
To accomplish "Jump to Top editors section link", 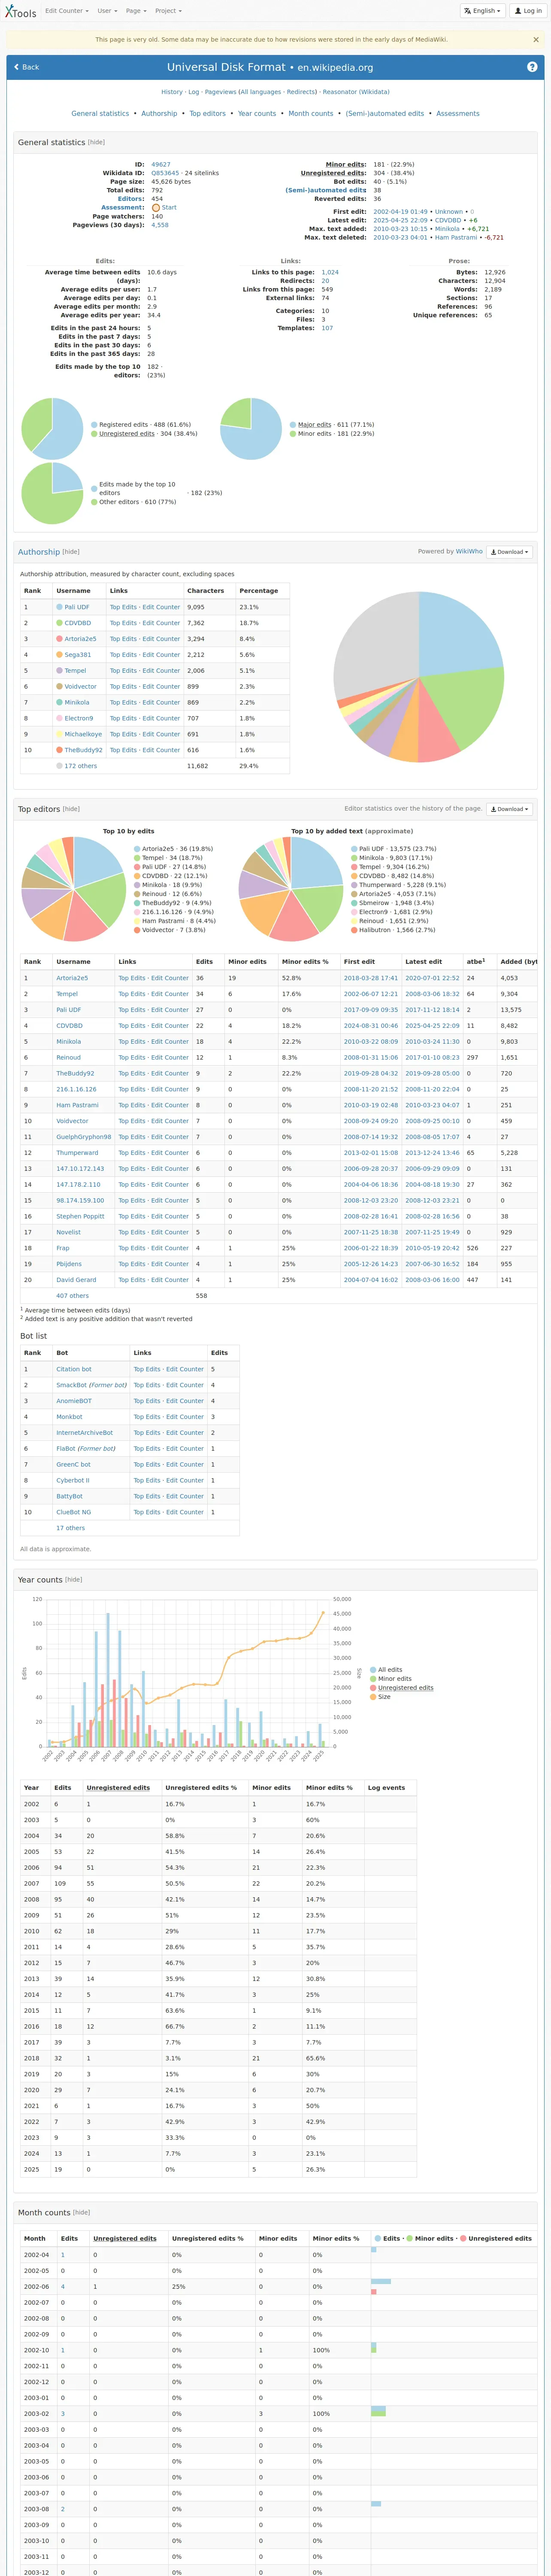I will point(208,114).
